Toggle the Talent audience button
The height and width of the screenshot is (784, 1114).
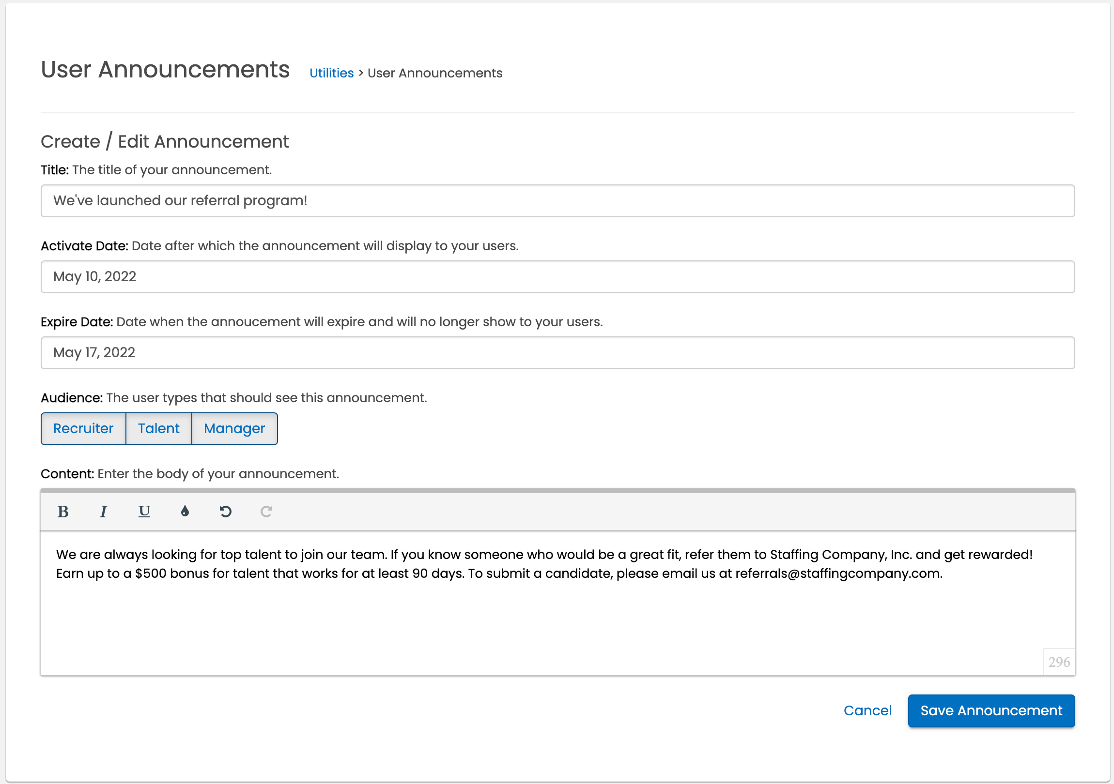(x=159, y=429)
